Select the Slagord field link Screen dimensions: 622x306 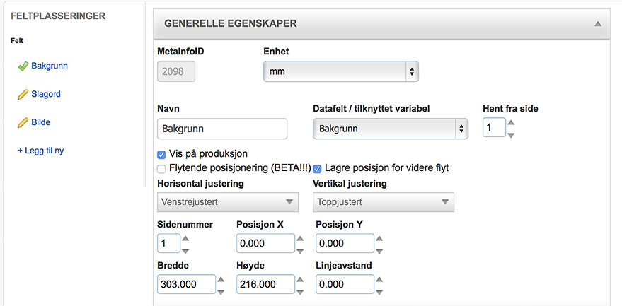[47, 94]
